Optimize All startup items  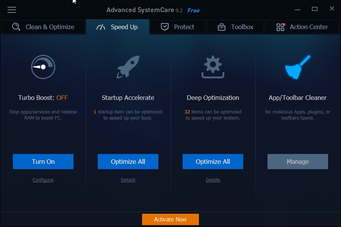[x=128, y=162]
